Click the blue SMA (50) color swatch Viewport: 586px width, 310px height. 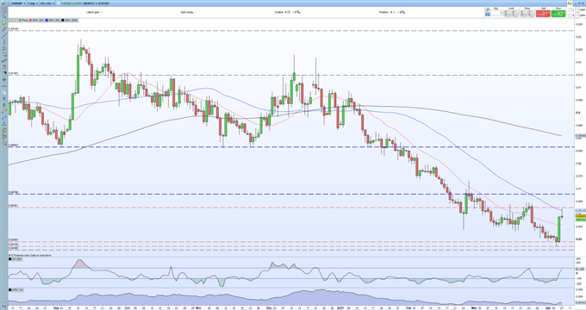pos(47,20)
